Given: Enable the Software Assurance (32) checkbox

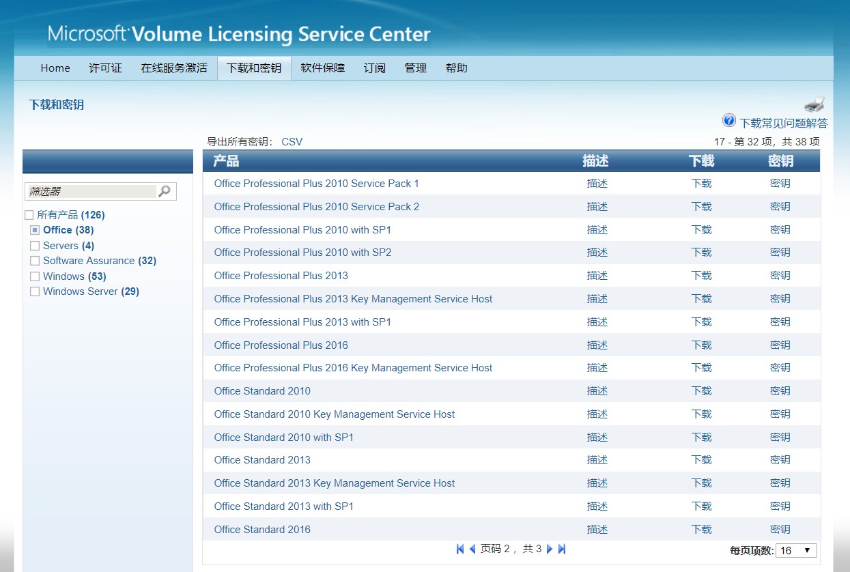Looking at the screenshot, I should click(35, 261).
